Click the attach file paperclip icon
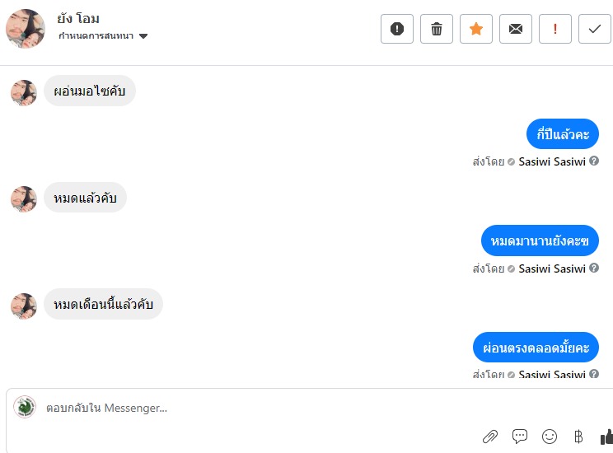Viewport: 613px width, 453px height. [x=490, y=436]
